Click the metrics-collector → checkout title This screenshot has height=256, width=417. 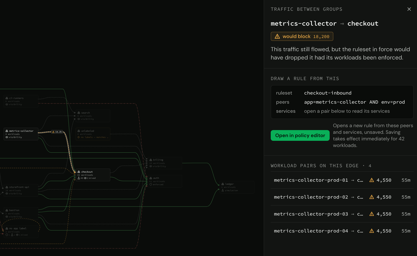point(324,24)
